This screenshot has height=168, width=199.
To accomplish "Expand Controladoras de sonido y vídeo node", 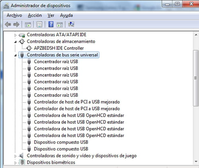I will point(16,156).
